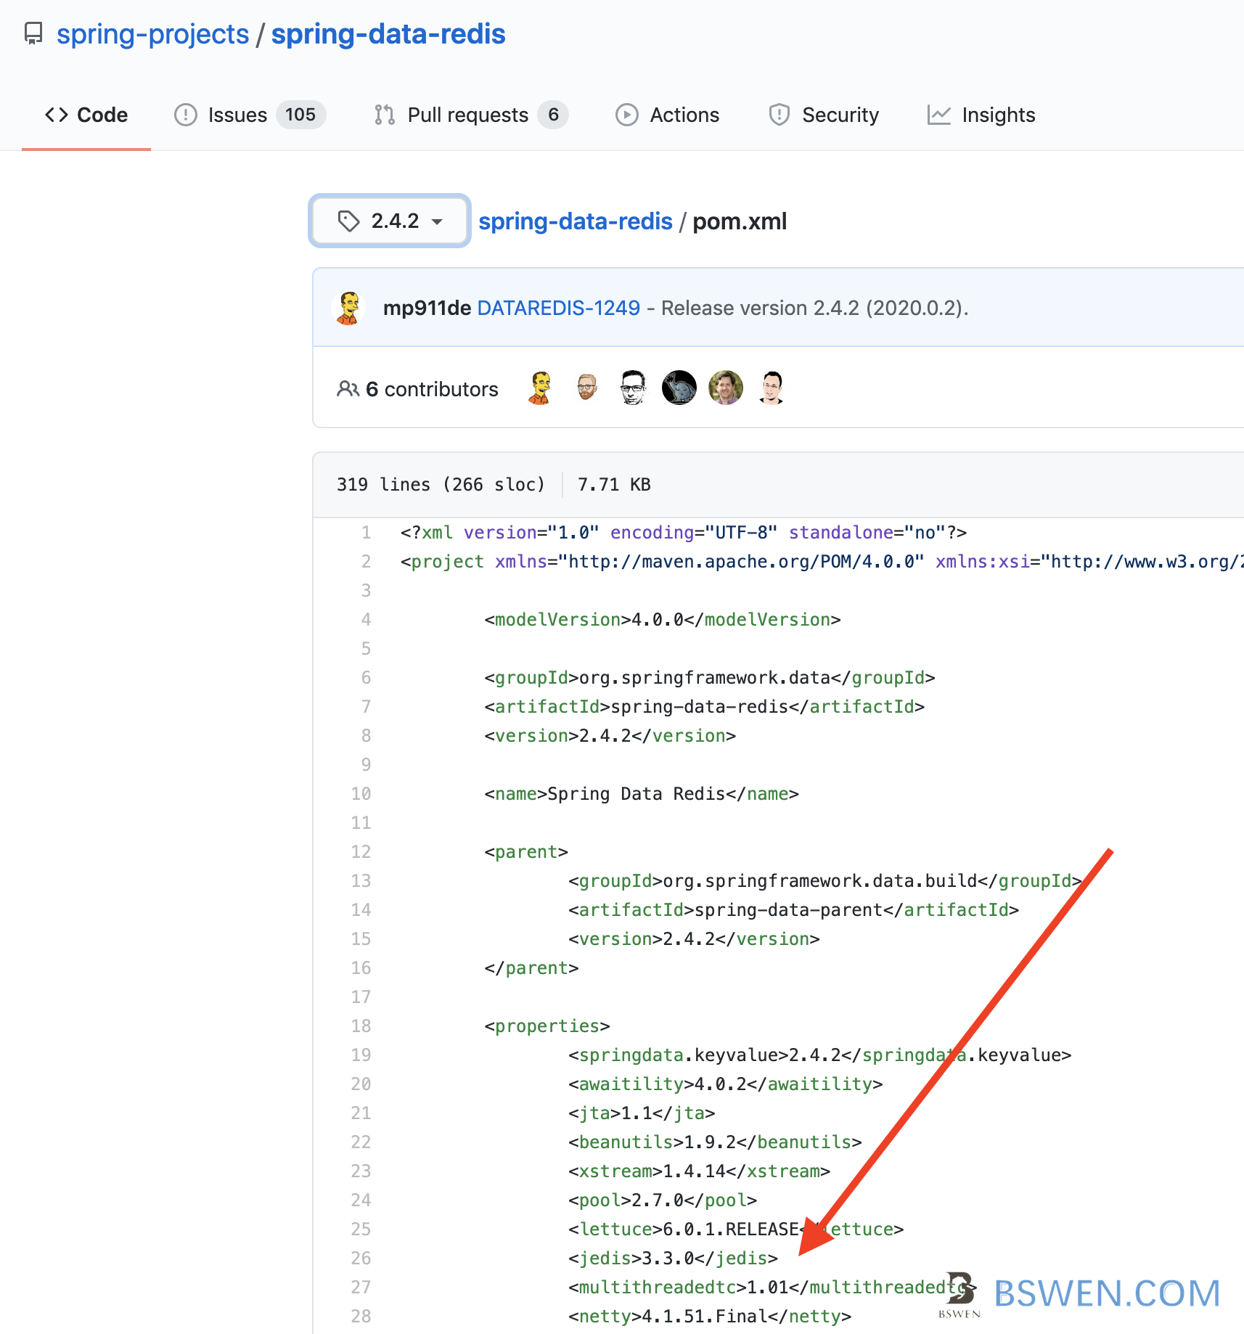Click the jedis 3.3.0 property line

[x=673, y=1259]
